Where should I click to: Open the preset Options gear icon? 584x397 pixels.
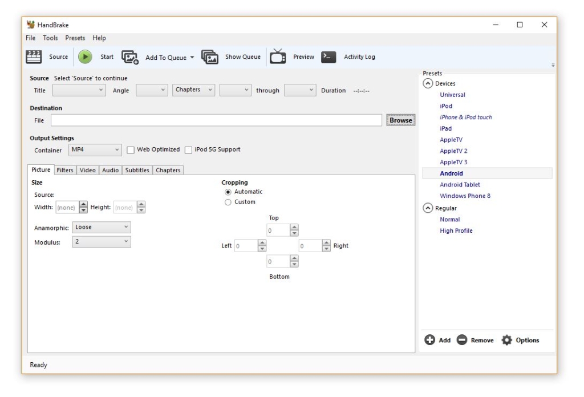click(506, 340)
